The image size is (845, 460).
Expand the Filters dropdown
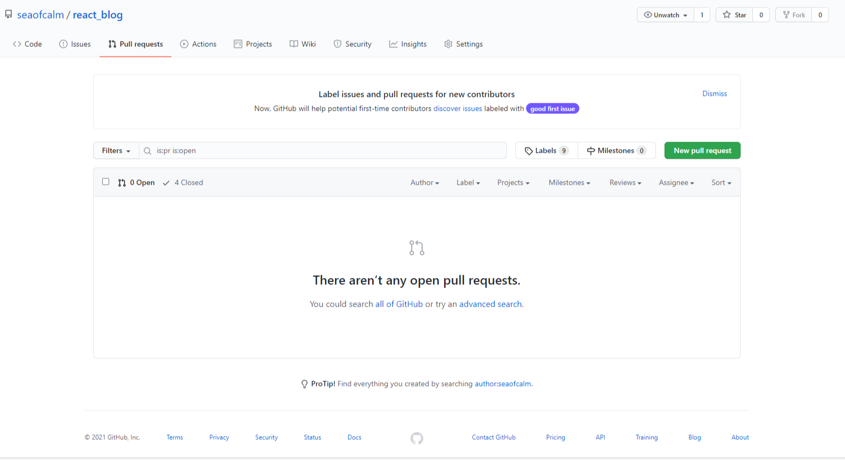[x=116, y=151]
